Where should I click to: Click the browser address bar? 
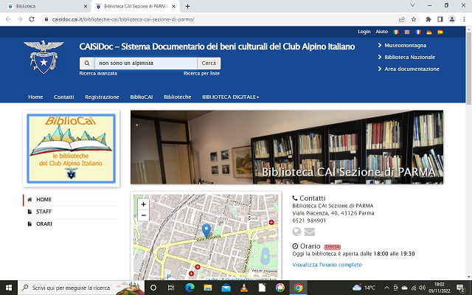(220, 19)
